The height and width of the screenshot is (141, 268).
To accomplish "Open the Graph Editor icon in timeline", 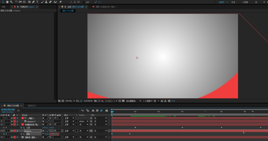I will click(107, 111).
